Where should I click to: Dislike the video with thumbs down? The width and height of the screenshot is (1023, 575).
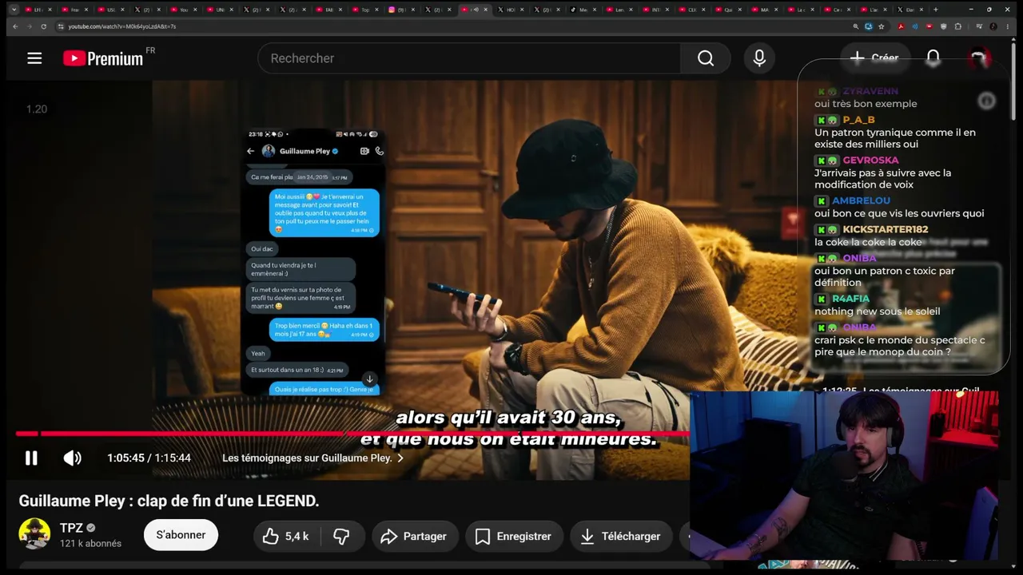(x=342, y=537)
